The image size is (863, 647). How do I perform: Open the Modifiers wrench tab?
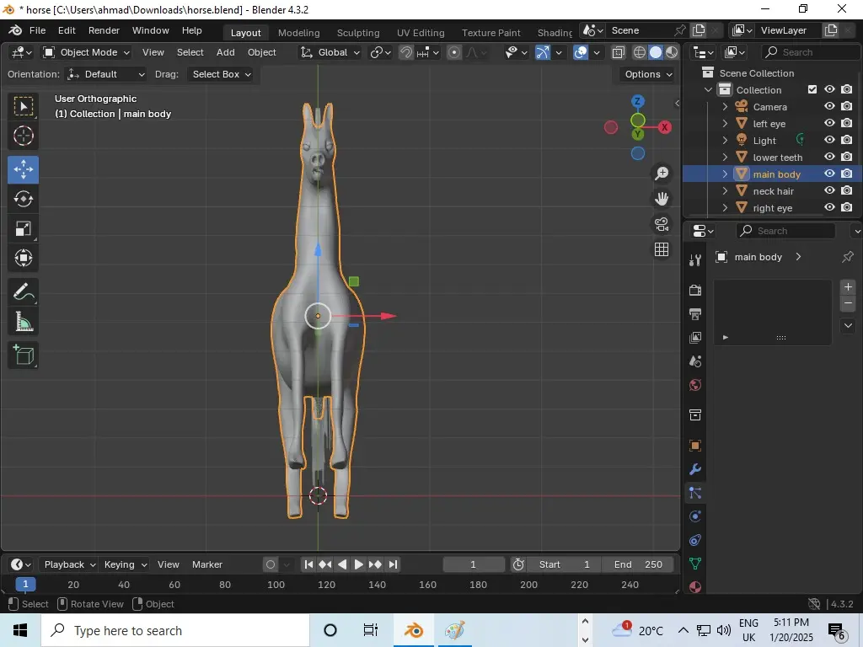coord(695,469)
